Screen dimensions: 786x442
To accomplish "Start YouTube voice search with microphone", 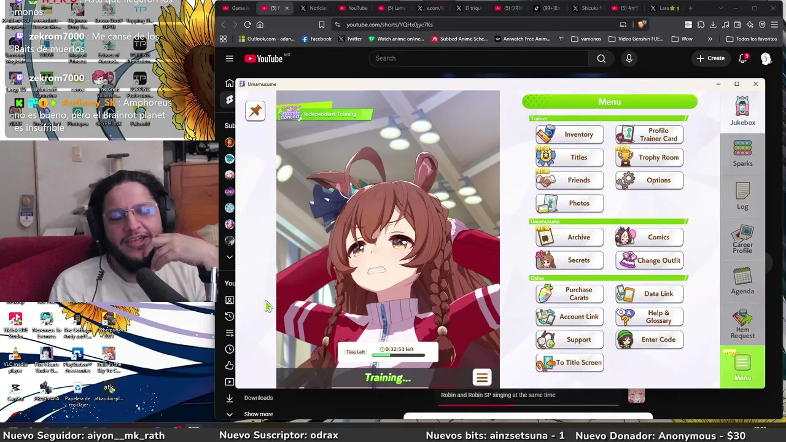I will (629, 58).
